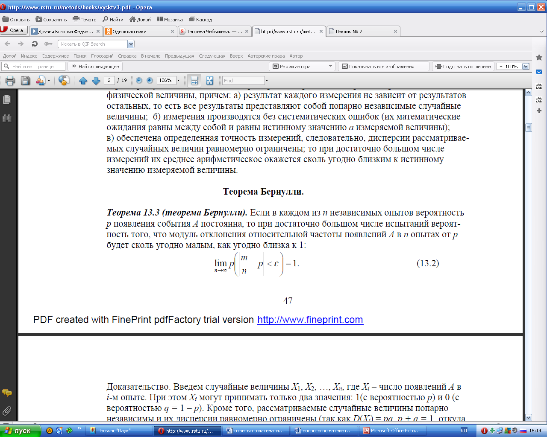Click the vertical scrollbar down arrow
The width and height of the screenshot is (547, 437).
529,418
